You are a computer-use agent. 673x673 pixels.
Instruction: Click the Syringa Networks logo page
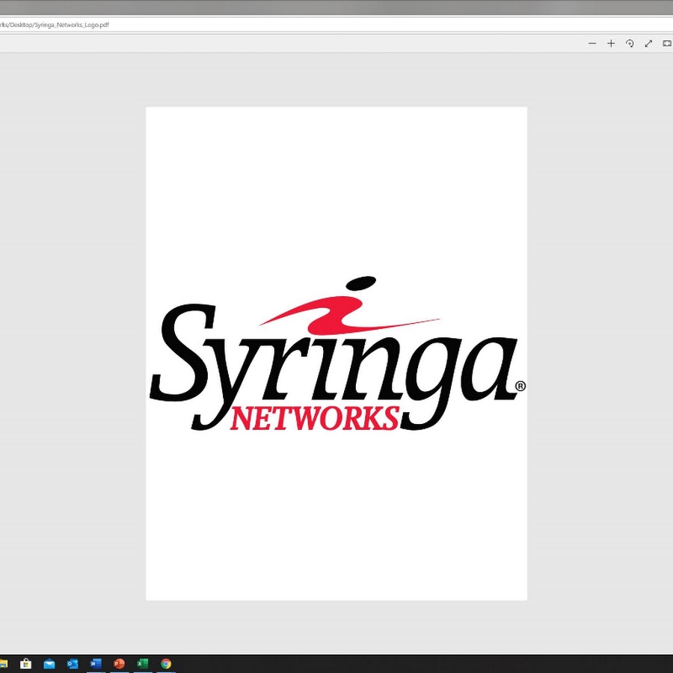click(336, 353)
